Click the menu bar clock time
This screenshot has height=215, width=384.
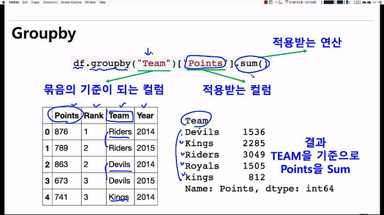coord(310,2)
